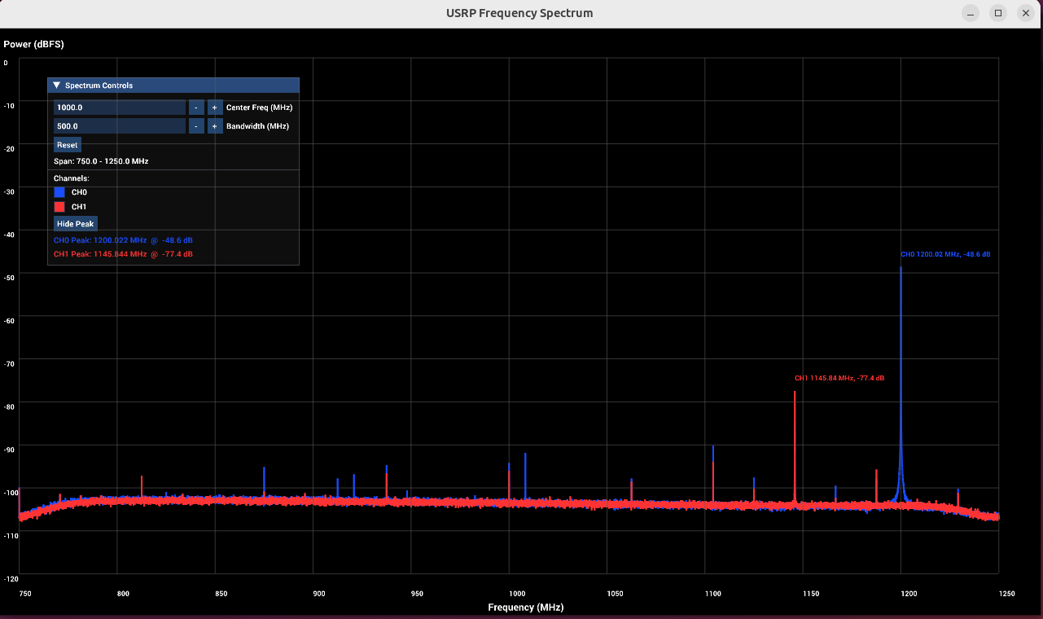Close the USRP Frequency Spectrum window
Image resolution: width=1043 pixels, height=619 pixels.
1025,13
